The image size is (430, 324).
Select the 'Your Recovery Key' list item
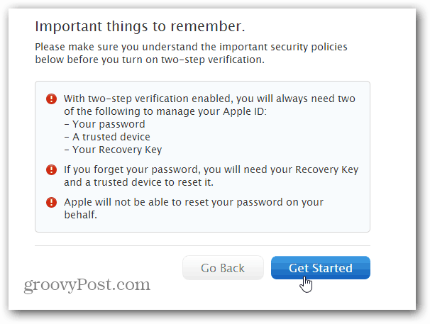[x=113, y=150]
